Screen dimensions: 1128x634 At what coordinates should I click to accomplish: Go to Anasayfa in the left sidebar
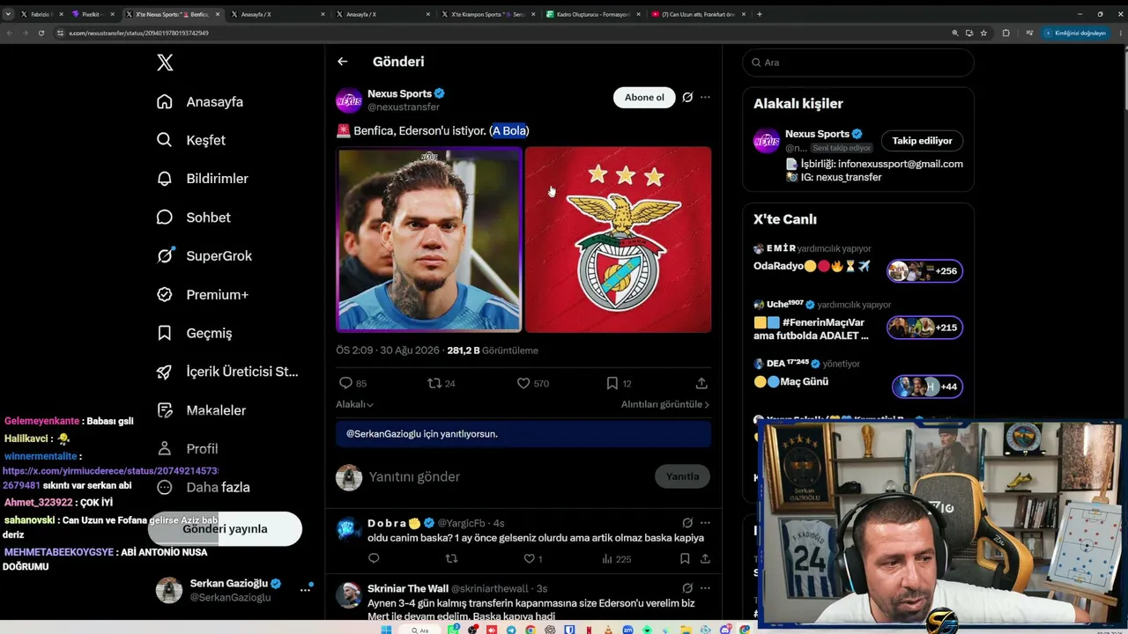click(199, 101)
